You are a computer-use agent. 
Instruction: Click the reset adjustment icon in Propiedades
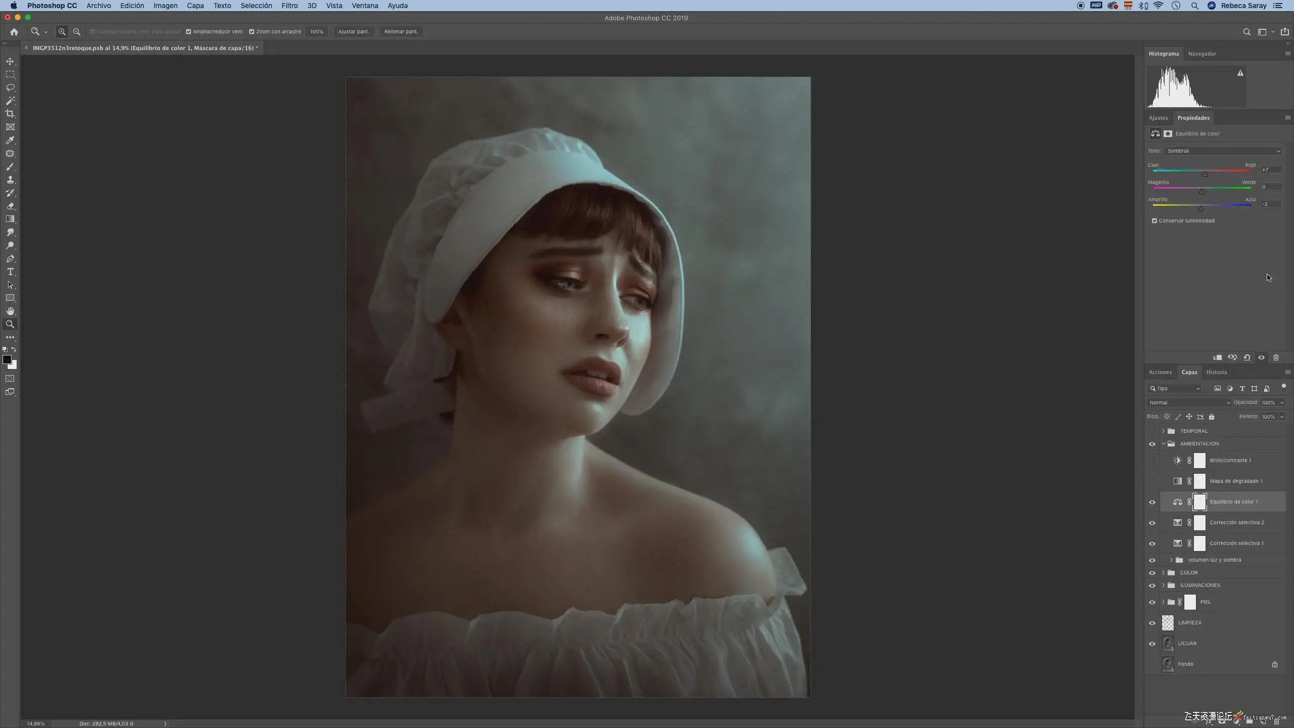(x=1247, y=357)
